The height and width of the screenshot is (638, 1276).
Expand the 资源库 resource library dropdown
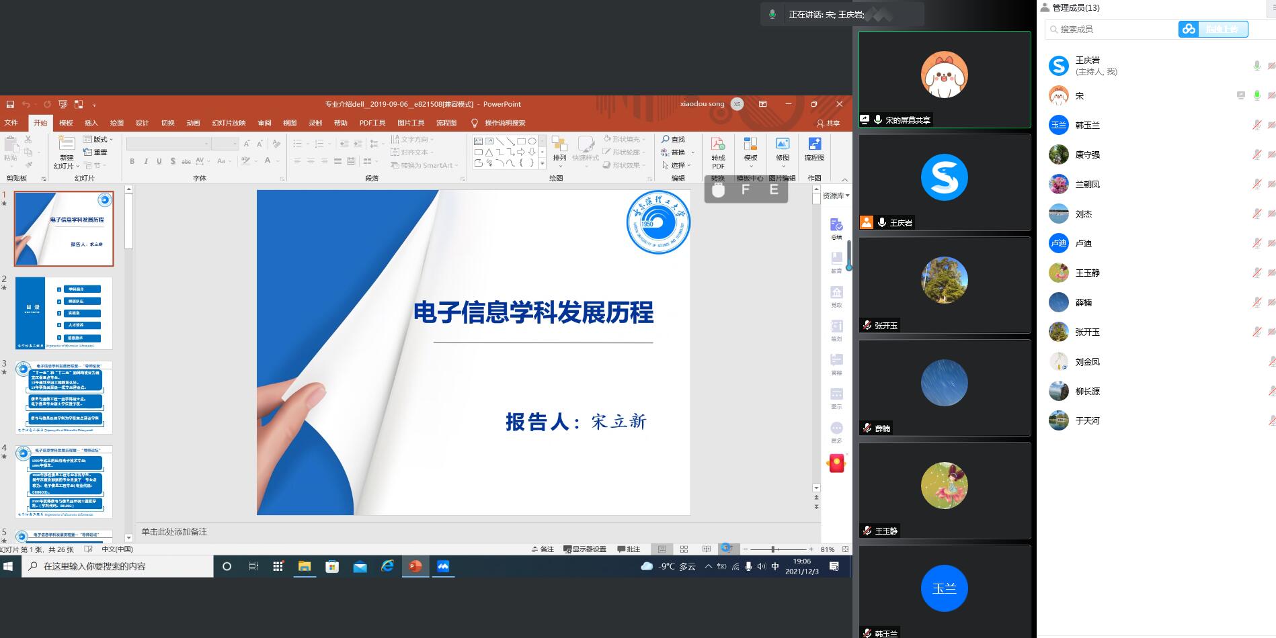[836, 195]
